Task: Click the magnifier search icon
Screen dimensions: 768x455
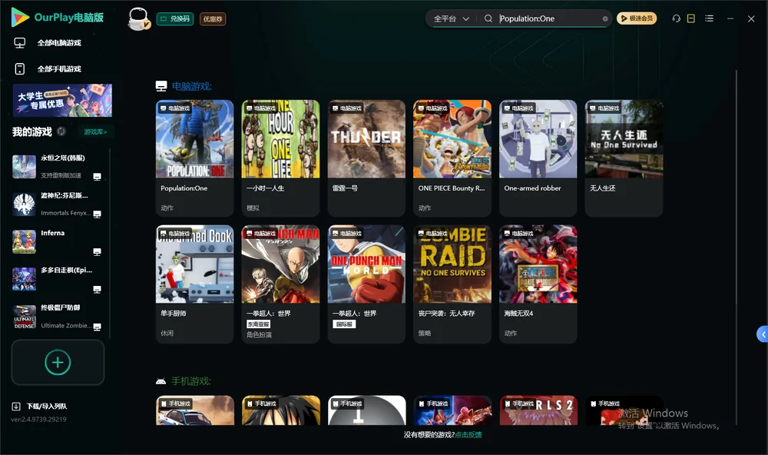Action: click(x=488, y=18)
